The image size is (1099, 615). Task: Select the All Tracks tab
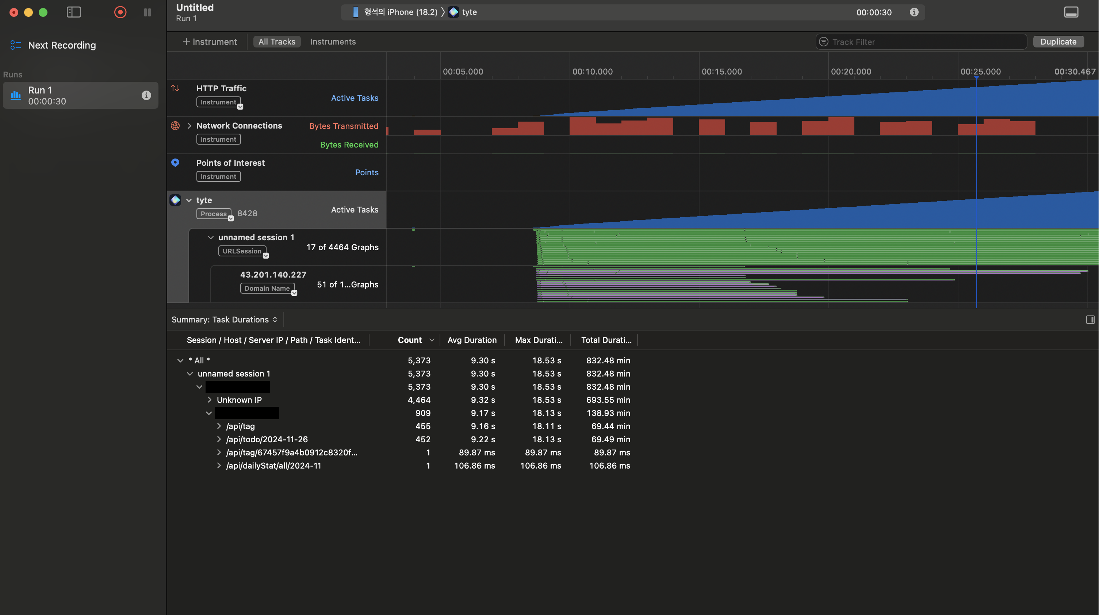(276, 42)
